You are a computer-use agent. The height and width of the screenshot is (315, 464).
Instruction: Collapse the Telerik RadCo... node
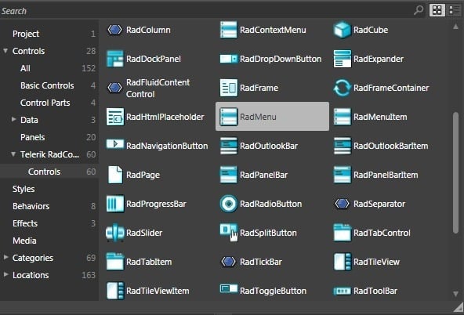[x=13, y=154]
